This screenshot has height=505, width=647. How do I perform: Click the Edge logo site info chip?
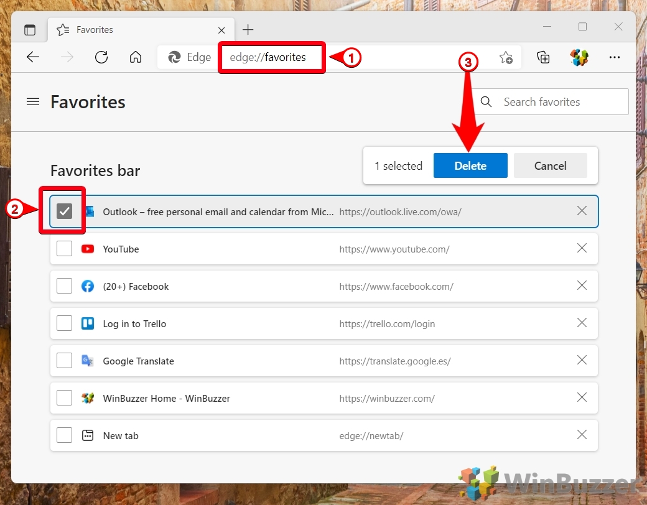(189, 57)
